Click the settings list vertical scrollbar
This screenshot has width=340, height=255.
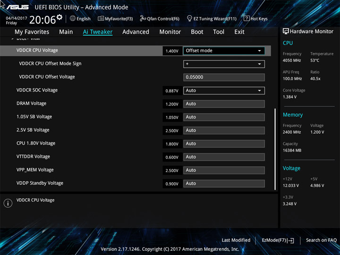pyautogui.click(x=275, y=149)
